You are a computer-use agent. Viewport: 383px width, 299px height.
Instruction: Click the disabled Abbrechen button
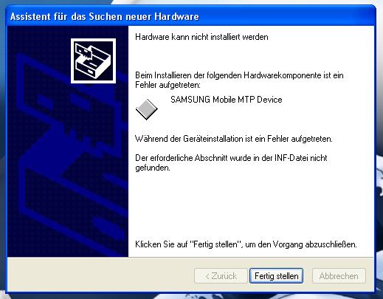click(339, 276)
